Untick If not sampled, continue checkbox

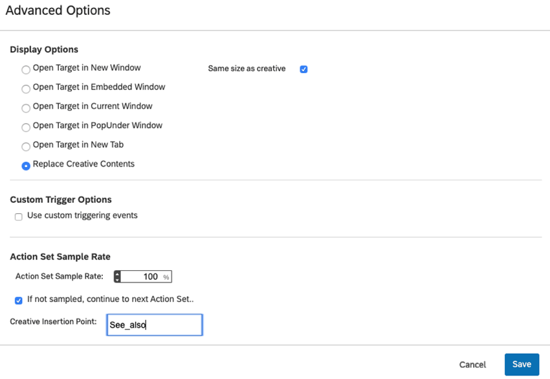[19, 301]
